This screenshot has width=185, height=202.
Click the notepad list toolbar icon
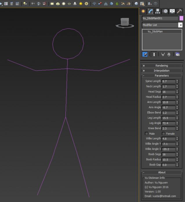point(12,3)
